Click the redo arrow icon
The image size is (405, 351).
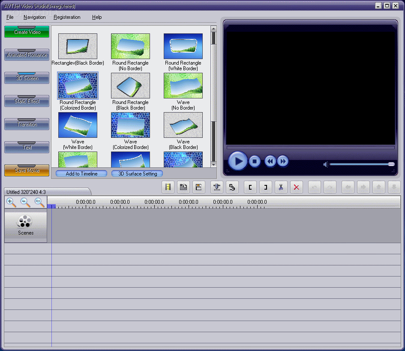point(330,187)
